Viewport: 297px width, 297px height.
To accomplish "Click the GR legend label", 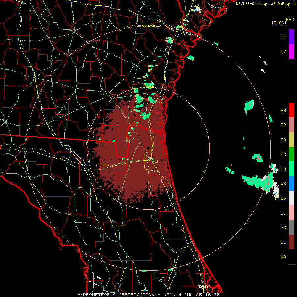I will pyautogui.click(x=283, y=125).
